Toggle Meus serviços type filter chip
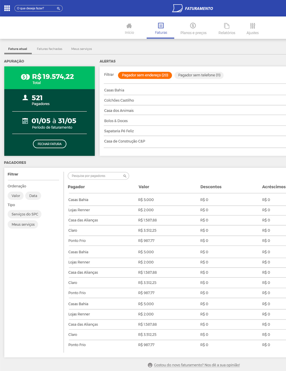This screenshot has width=286, height=371. (x=23, y=224)
